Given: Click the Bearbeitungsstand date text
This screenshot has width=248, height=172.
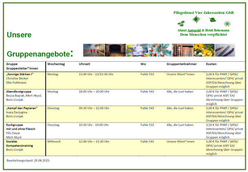Looking at the screenshot, I should (27, 161).
